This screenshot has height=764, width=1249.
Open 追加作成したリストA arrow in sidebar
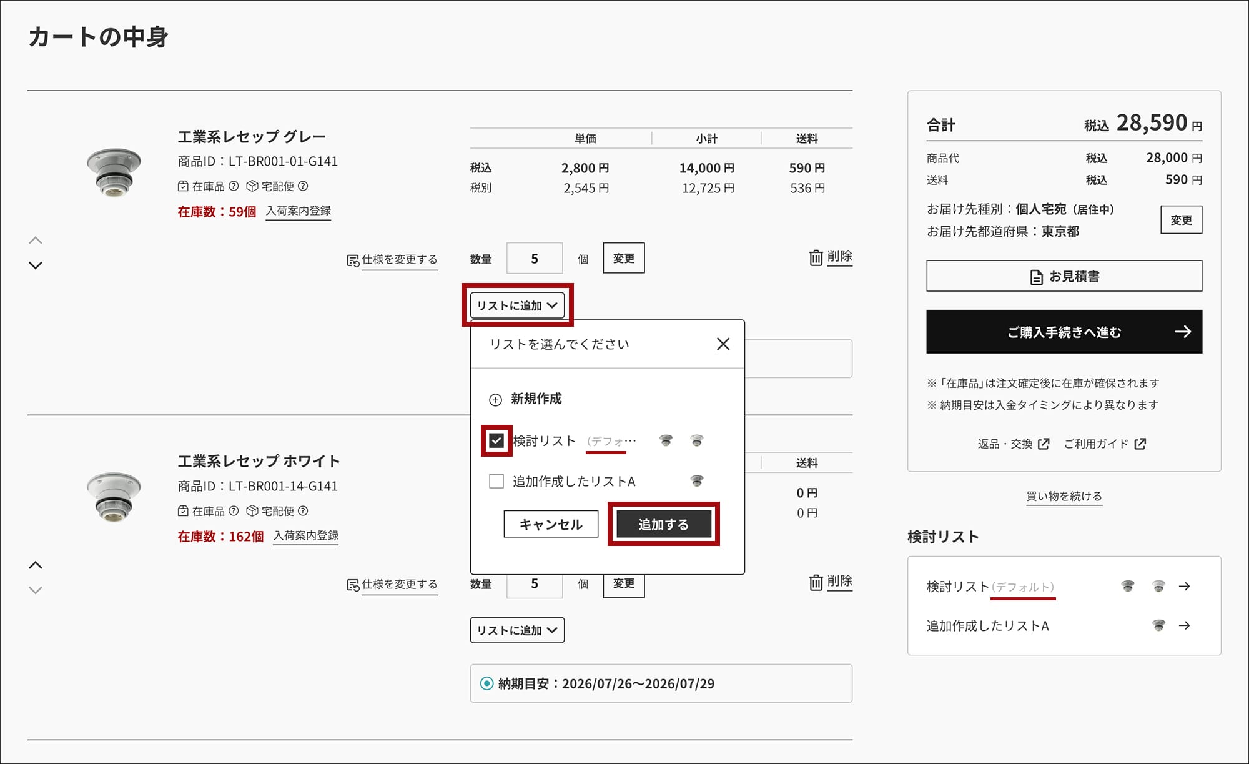pos(1185,625)
